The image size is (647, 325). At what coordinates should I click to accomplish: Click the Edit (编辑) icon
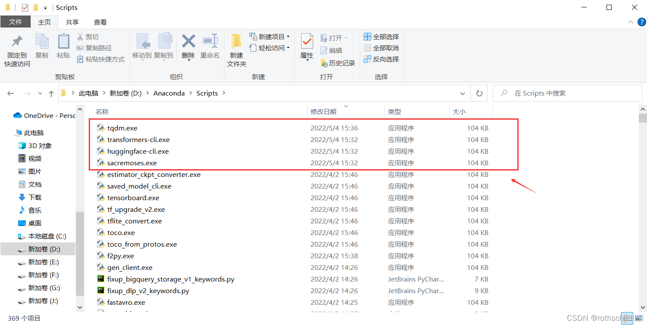pos(324,50)
